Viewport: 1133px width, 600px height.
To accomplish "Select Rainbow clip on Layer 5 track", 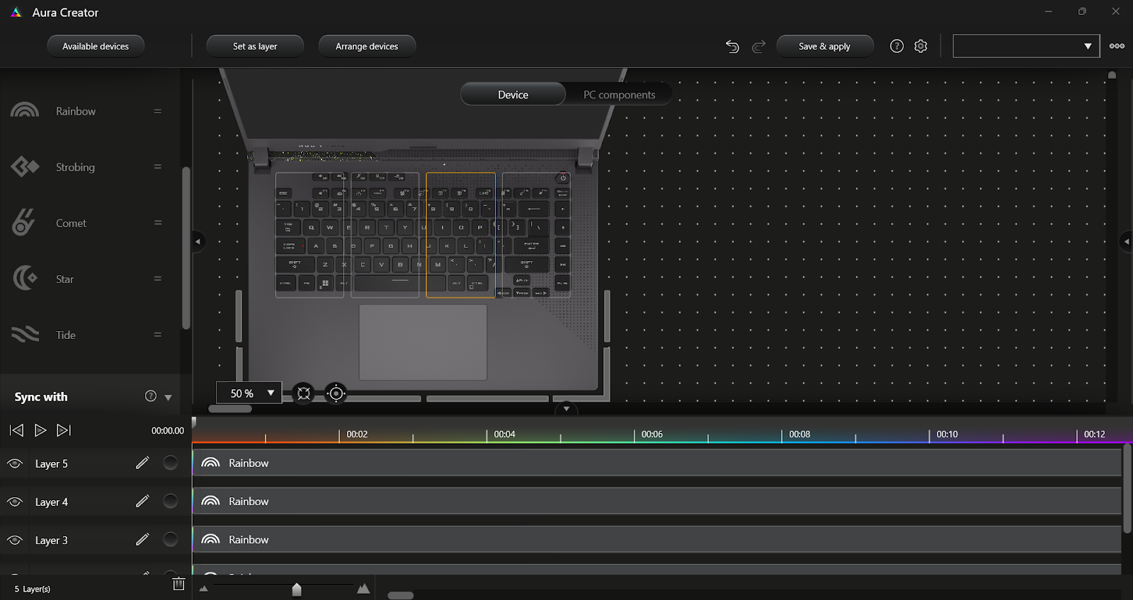I will coord(657,463).
